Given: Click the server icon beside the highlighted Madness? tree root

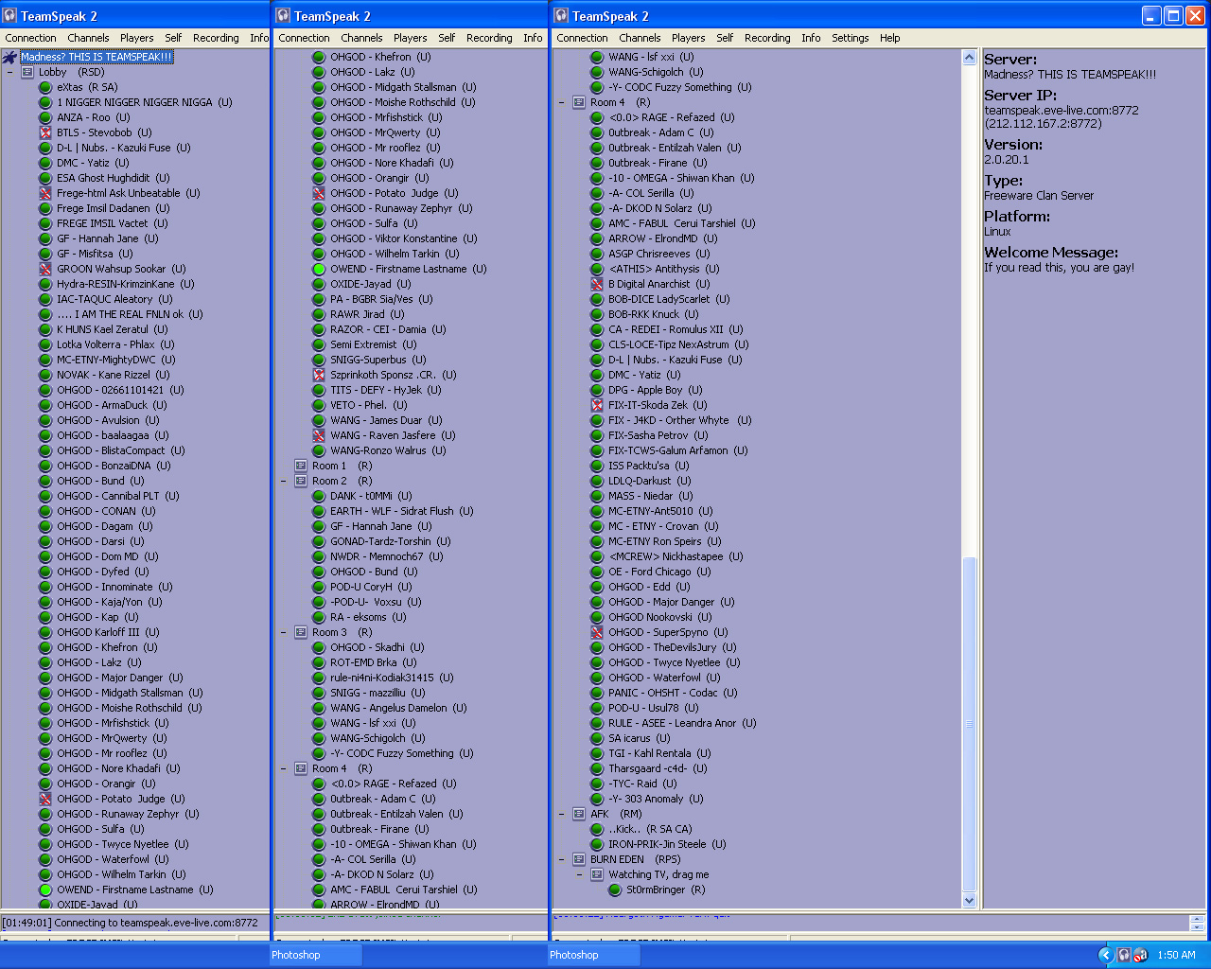Looking at the screenshot, I should click(9, 57).
